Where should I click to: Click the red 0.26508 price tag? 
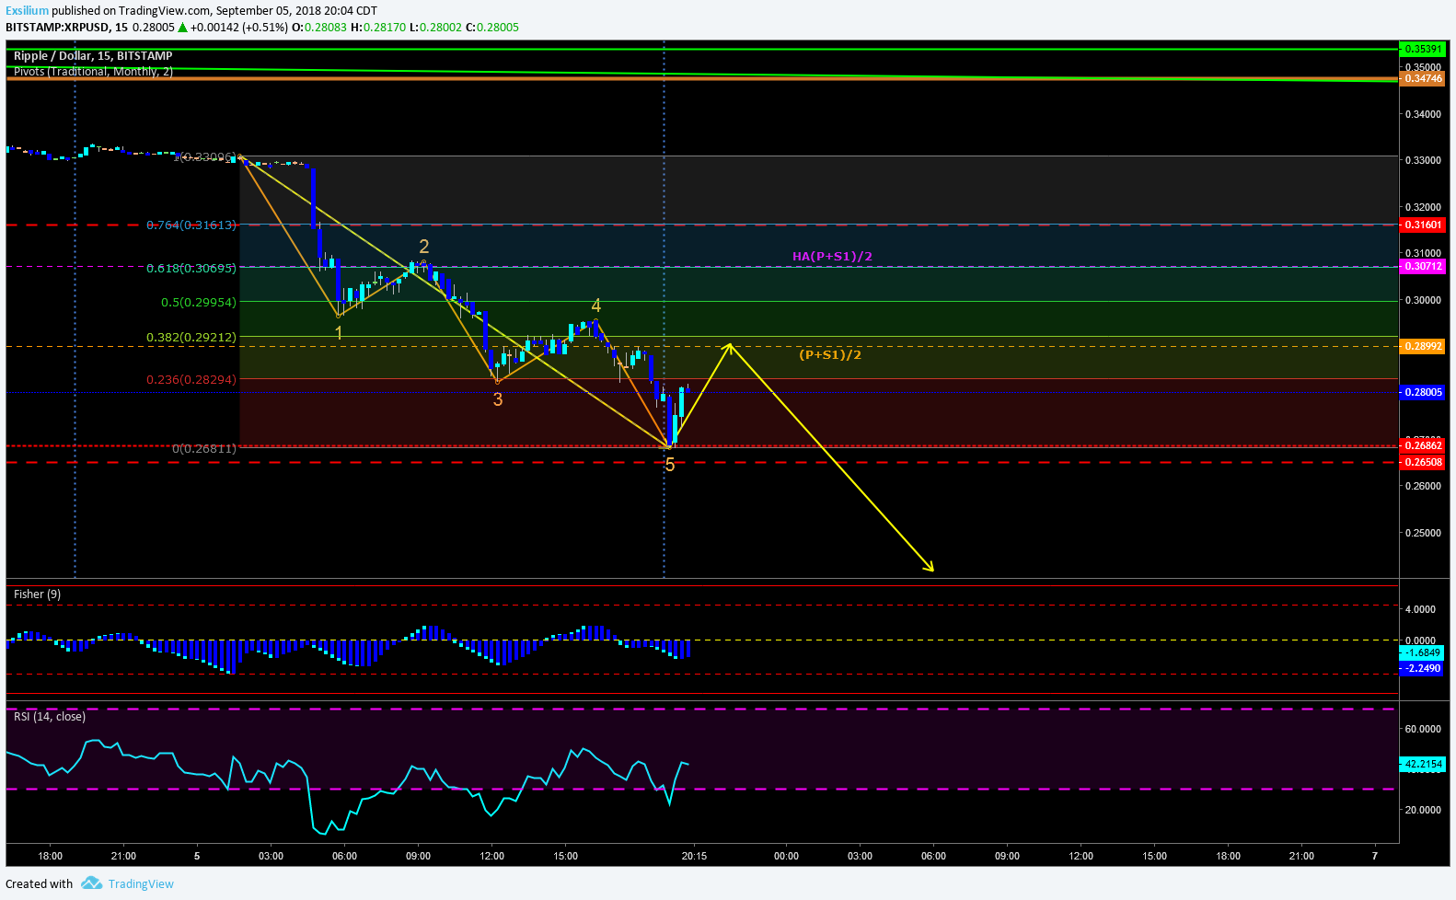click(x=1422, y=462)
